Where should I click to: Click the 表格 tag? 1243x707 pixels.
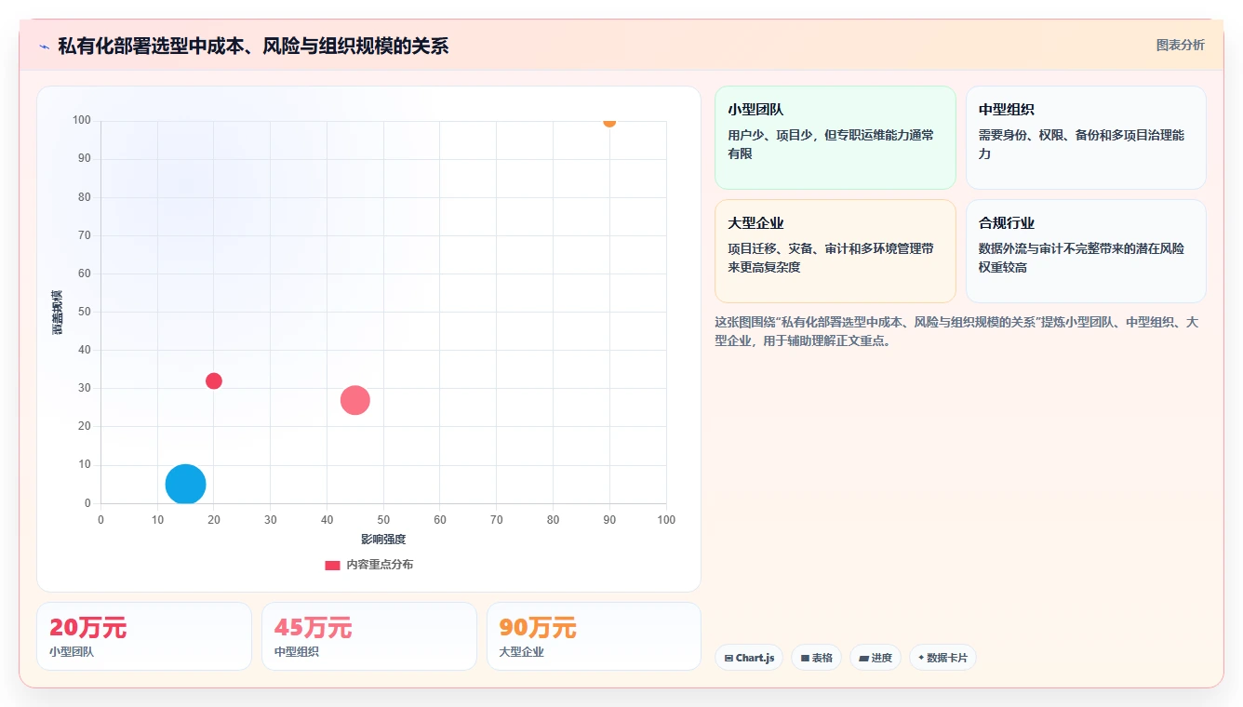tap(816, 658)
